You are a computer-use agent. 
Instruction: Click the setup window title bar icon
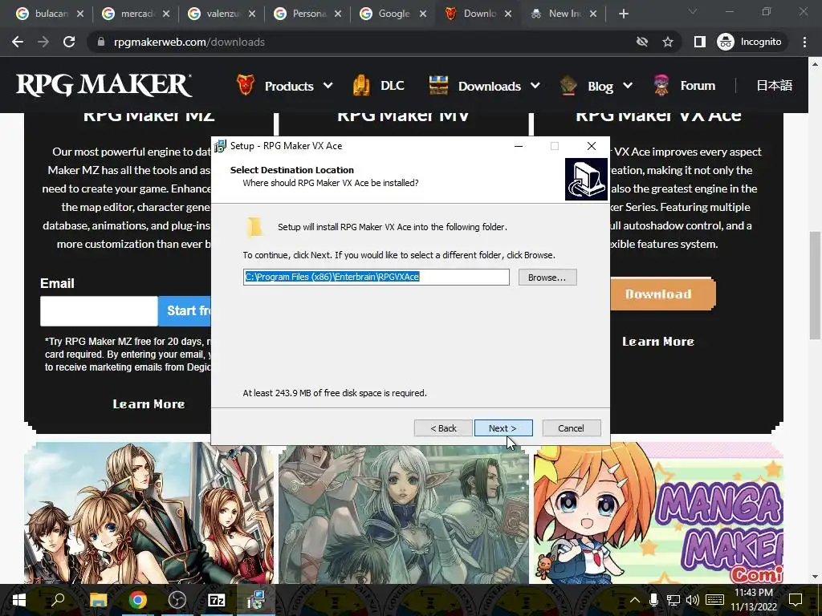[x=221, y=146]
